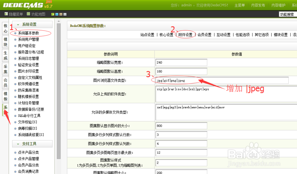Edit the 缩略图默认宽度 field with 240

(x=181, y=62)
